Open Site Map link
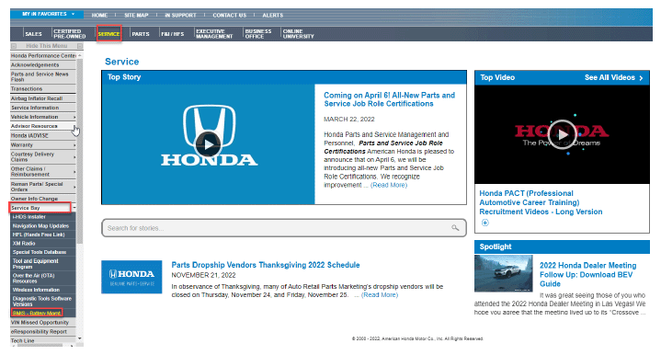 (x=136, y=16)
